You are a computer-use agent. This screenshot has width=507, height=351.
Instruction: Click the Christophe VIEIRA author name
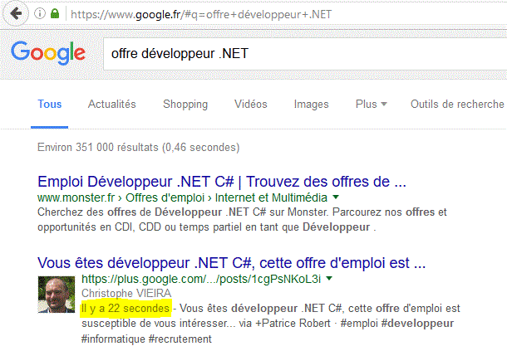[126, 294]
